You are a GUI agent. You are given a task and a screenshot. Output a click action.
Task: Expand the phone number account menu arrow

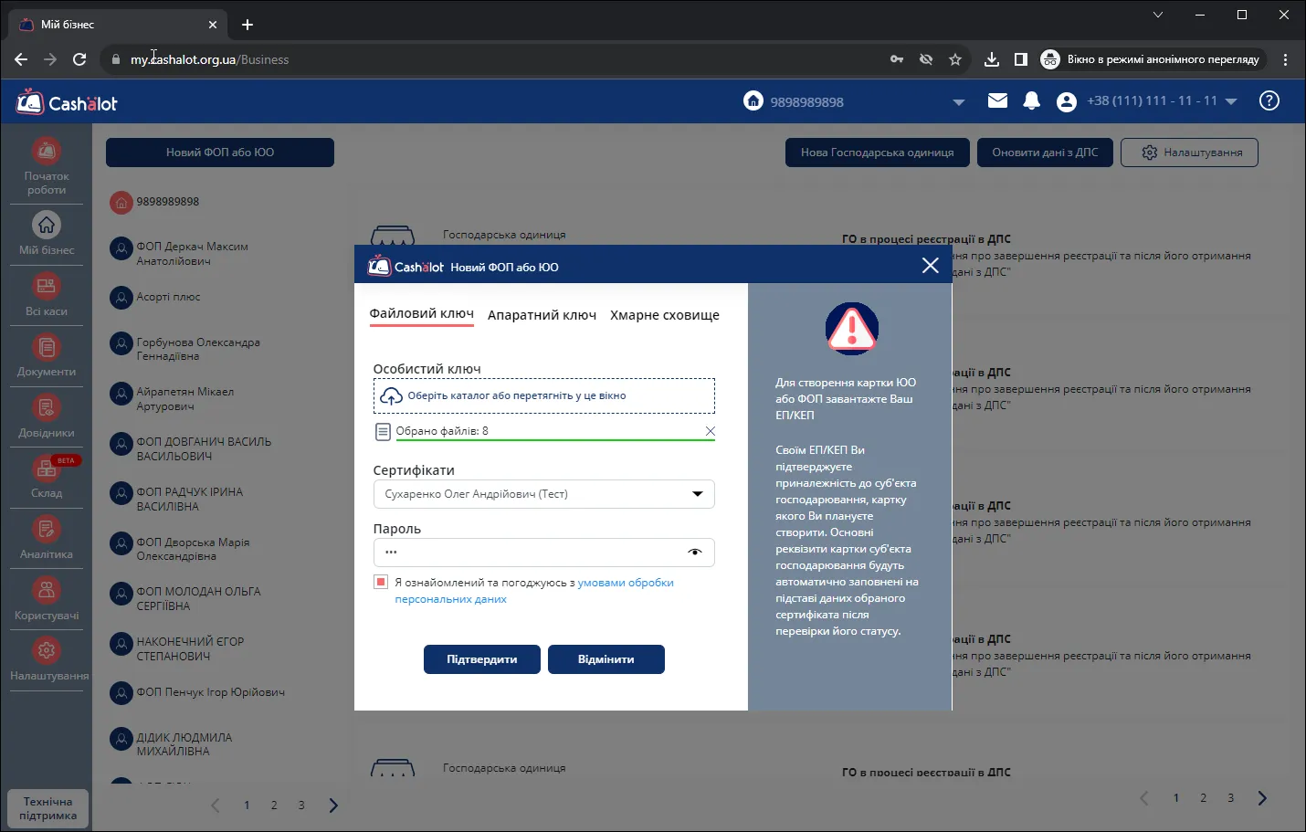click(1231, 101)
